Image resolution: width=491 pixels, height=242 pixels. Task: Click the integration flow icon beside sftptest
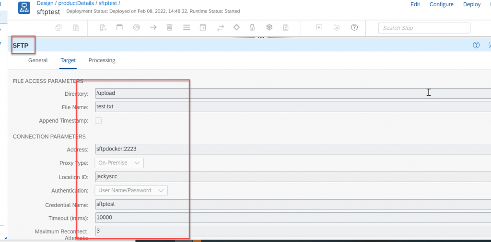point(24,8)
